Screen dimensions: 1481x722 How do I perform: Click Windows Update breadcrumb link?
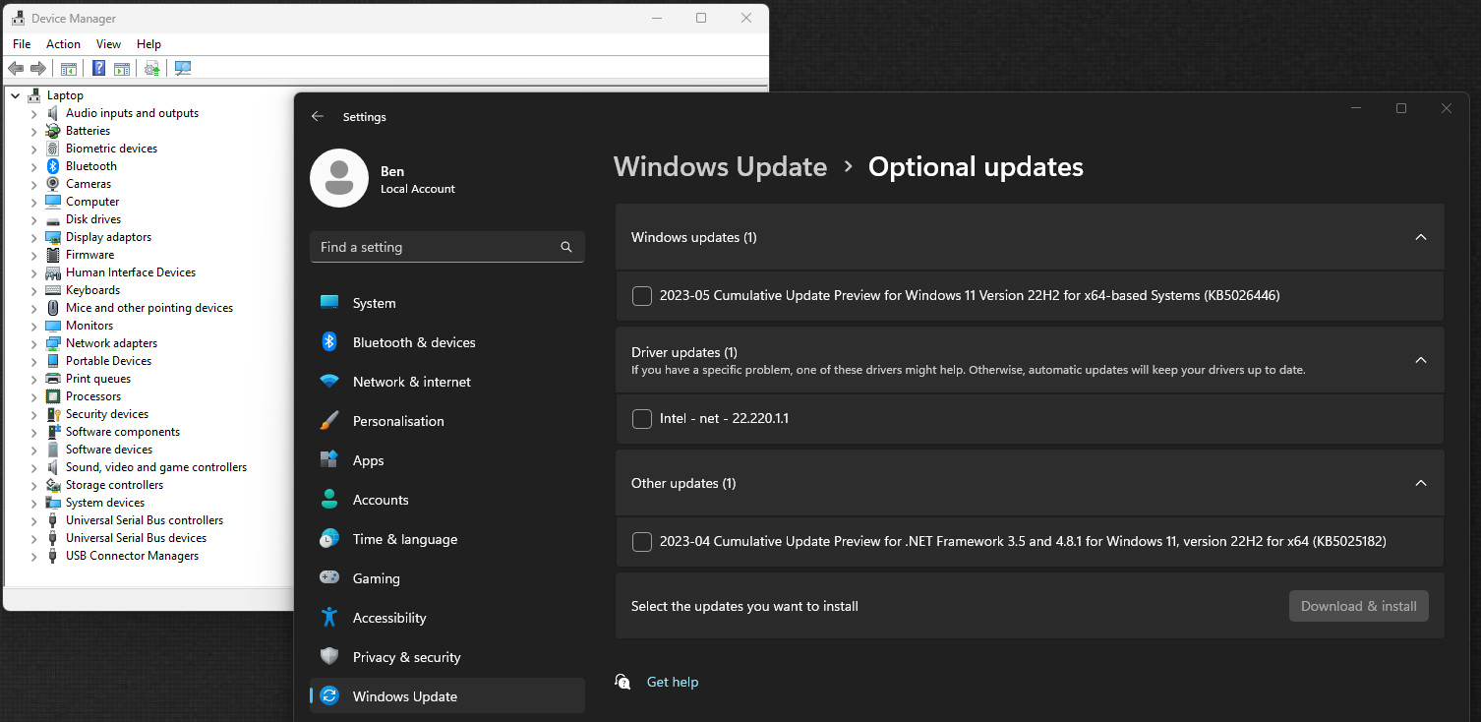click(720, 167)
